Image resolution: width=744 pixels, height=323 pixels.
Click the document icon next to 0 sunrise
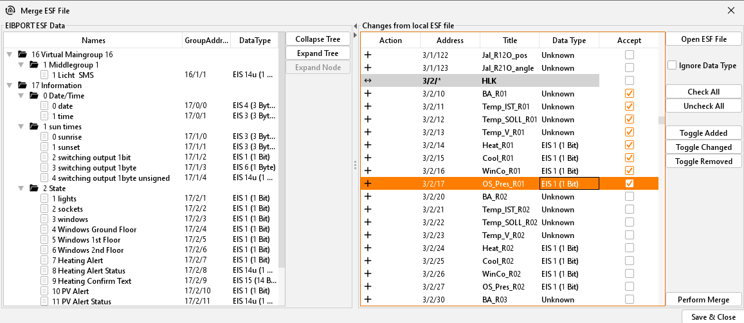click(x=44, y=137)
